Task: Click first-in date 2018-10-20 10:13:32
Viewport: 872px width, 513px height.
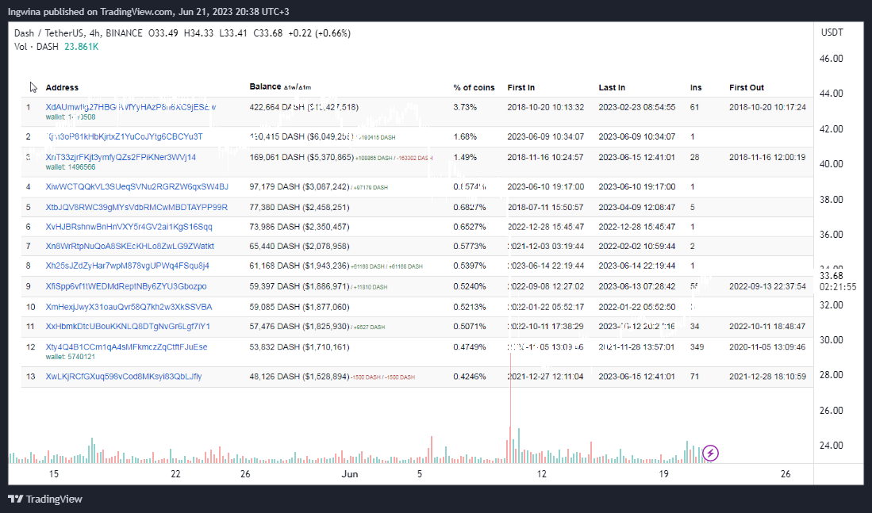Action: pos(546,107)
